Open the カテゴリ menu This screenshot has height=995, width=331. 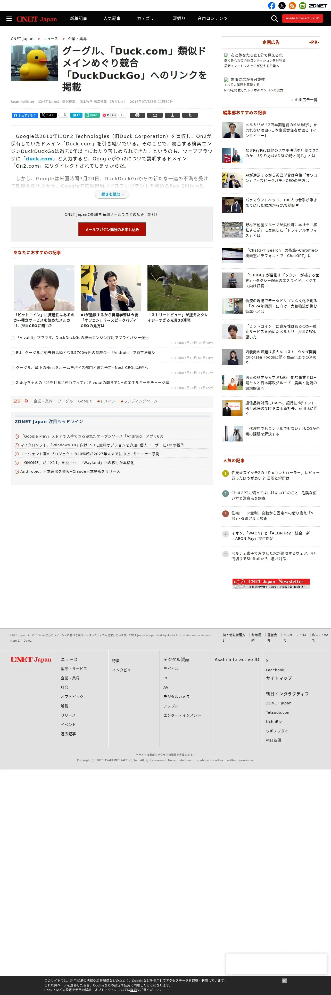pyautogui.click(x=145, y=19)
